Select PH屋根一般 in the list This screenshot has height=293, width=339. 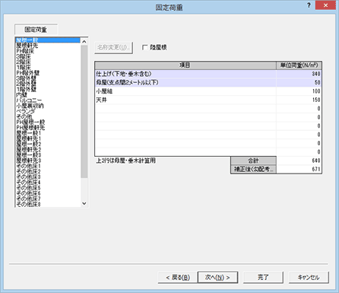(48, 123)
